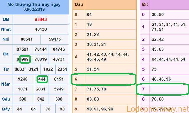Click the date header 02/02/2019

click(34, 9)
